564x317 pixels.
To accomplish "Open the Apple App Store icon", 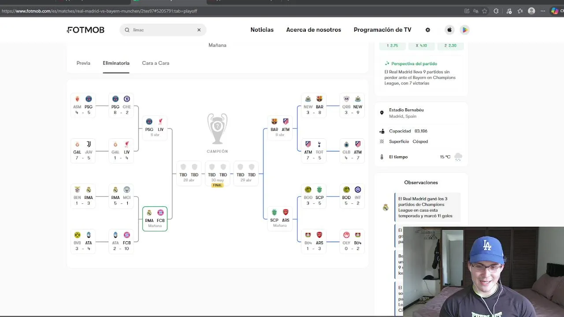I will (x=449, y=30).
